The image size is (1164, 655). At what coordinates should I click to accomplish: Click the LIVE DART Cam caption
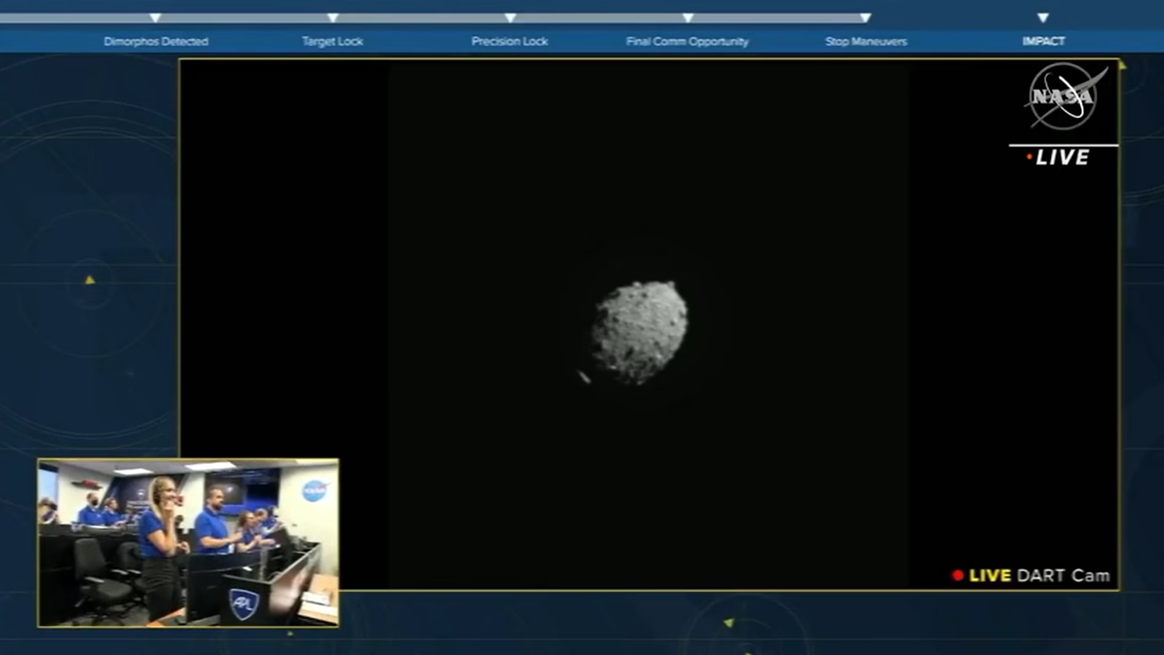(x=1039, y=575)
